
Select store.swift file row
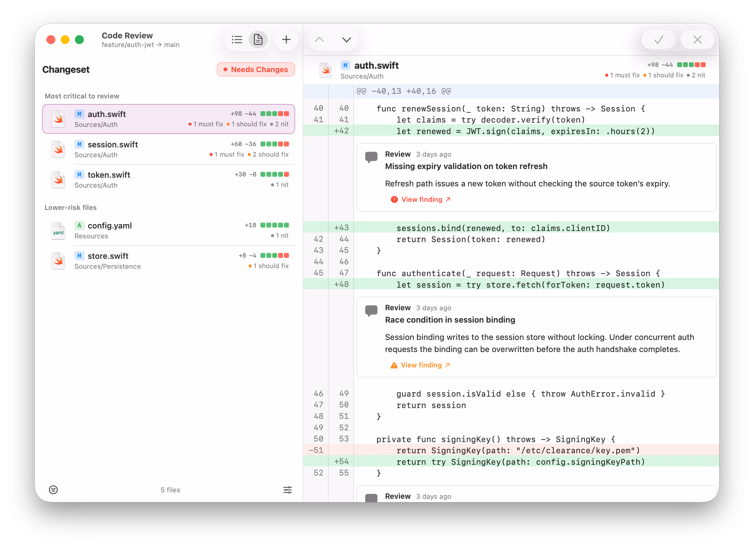coord(169,261)
